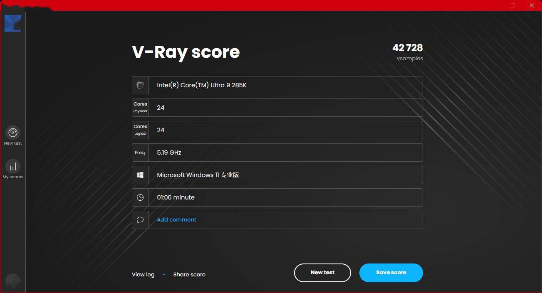Click the Cores Logical label box
542x293 pixels.
140,130
